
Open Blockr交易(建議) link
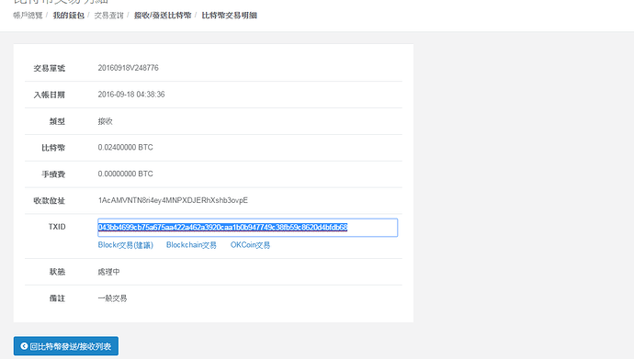[125, 245]
